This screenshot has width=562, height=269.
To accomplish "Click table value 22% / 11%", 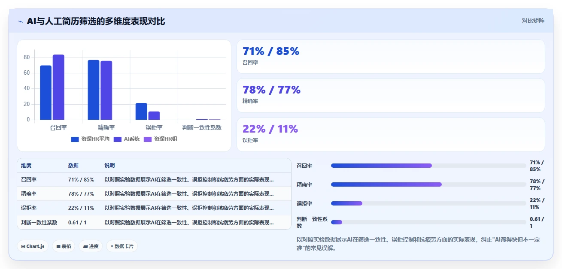I will (x=81, y=208).
